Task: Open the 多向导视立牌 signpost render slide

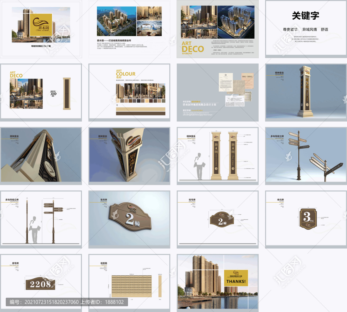Action: pos(306,156)
